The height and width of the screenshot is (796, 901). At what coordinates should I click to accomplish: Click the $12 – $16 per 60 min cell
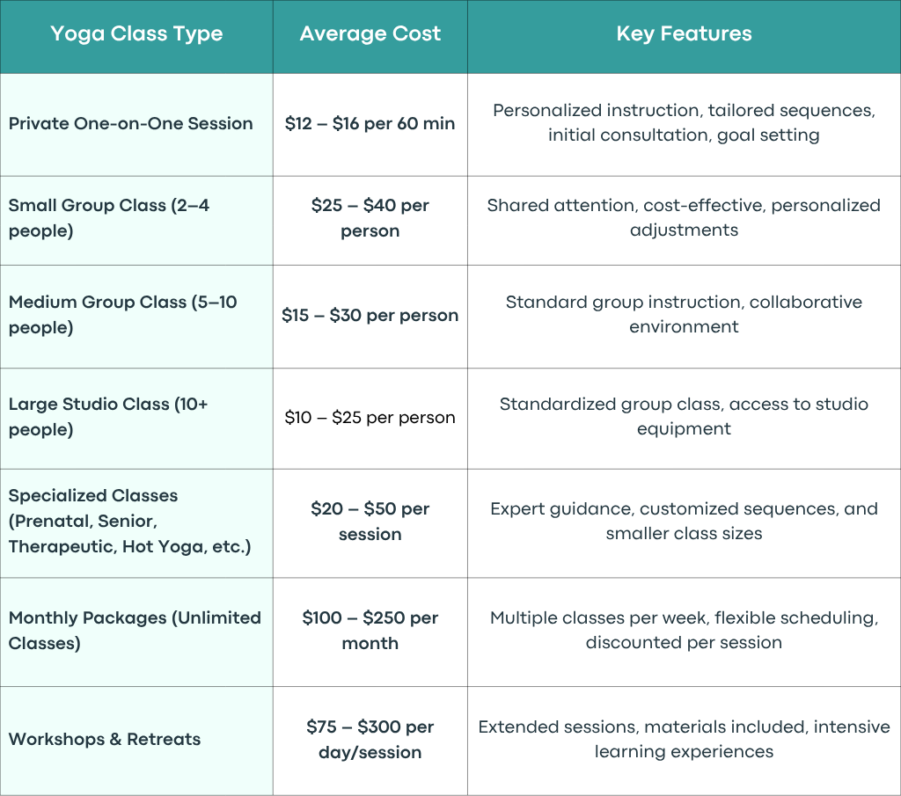(370, 123)
